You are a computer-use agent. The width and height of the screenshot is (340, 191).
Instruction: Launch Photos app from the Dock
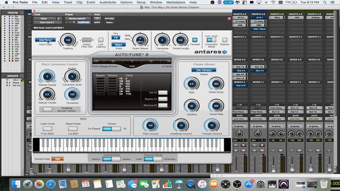coord(39,184)
